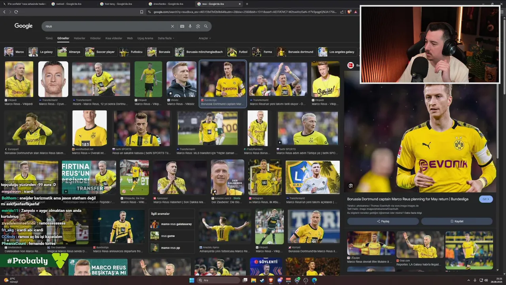The image size is (506, 285).
Task: Click share icon in address bar
Action: point(343,12)
